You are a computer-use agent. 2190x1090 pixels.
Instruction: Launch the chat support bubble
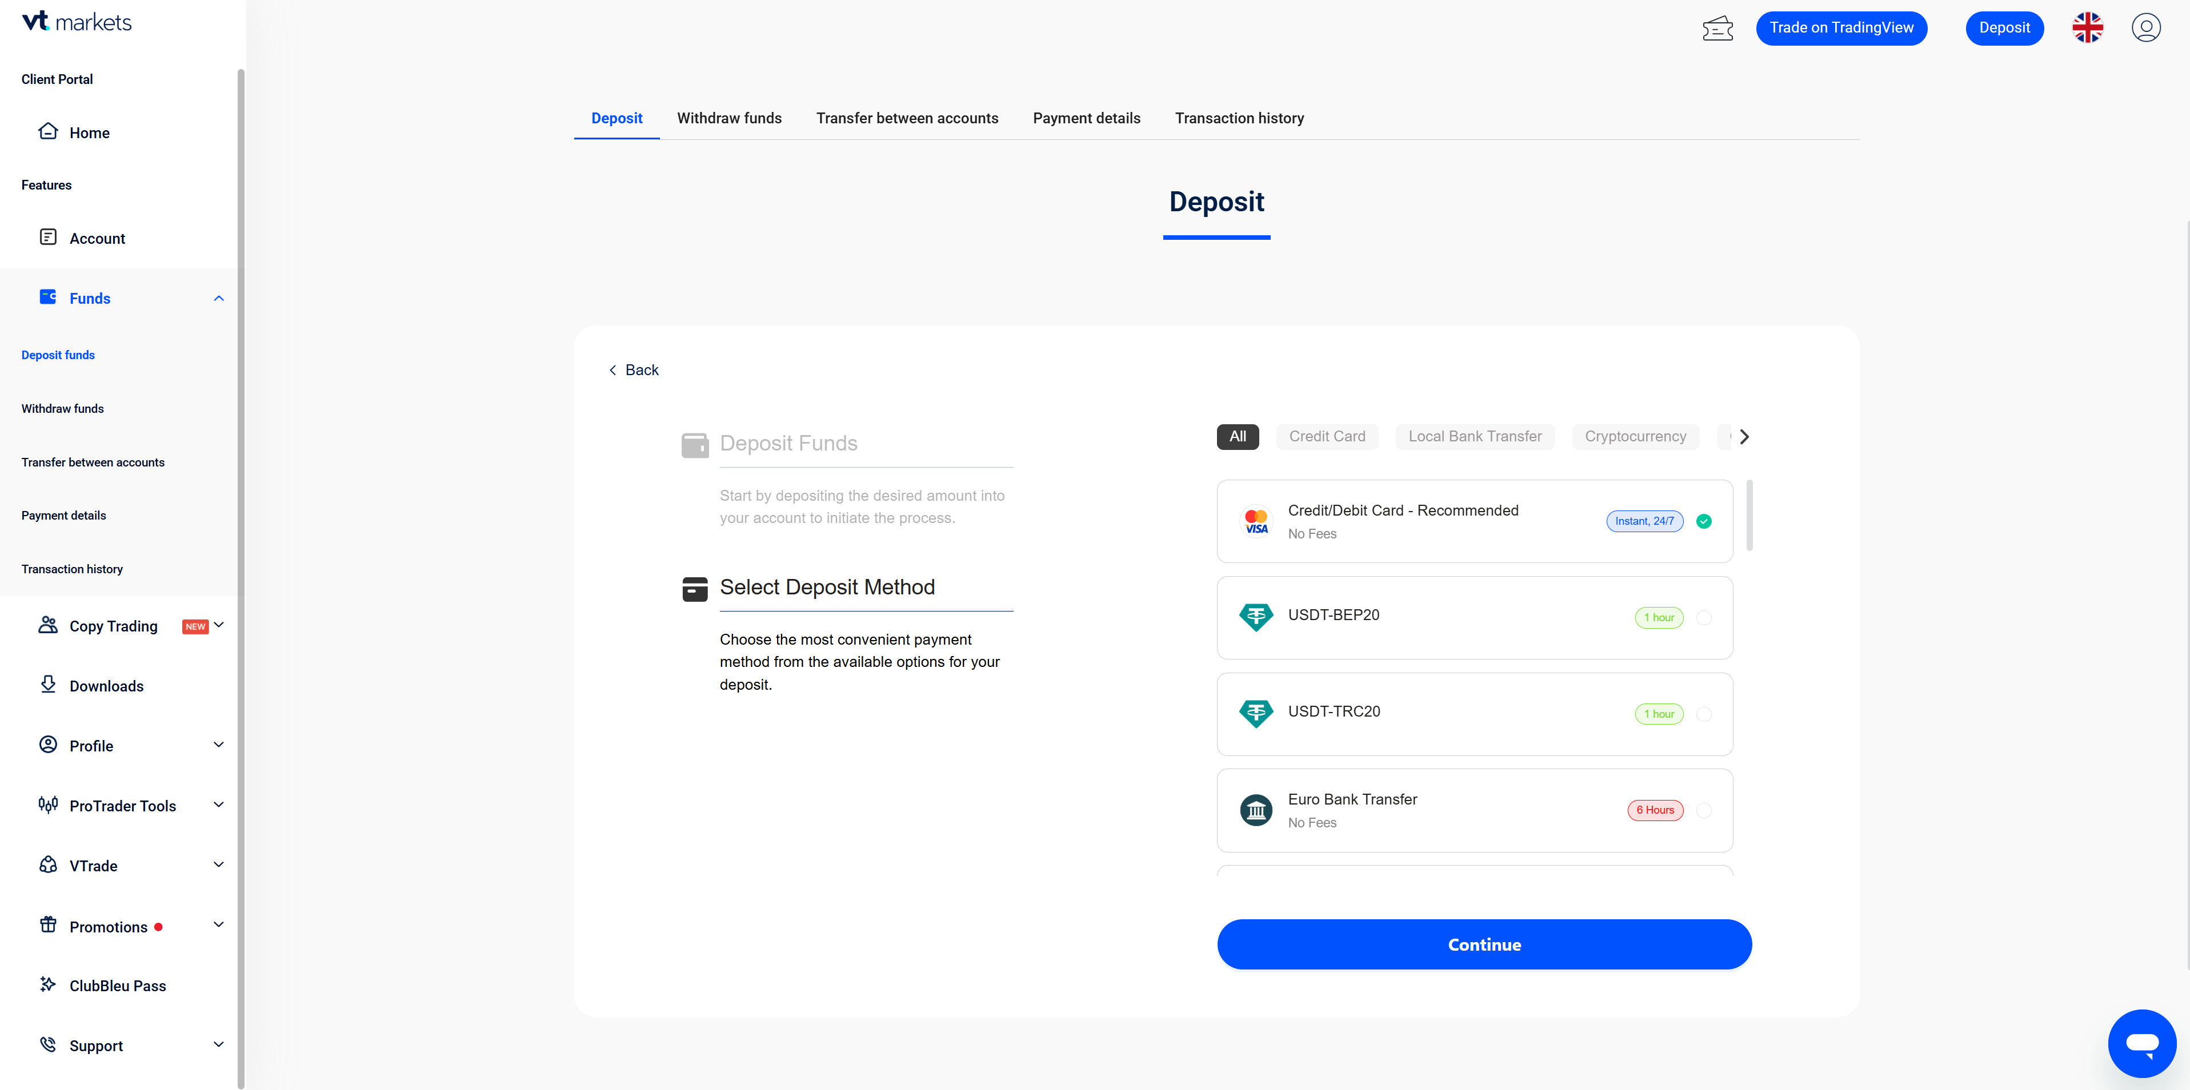(x=2143, y=1043)
